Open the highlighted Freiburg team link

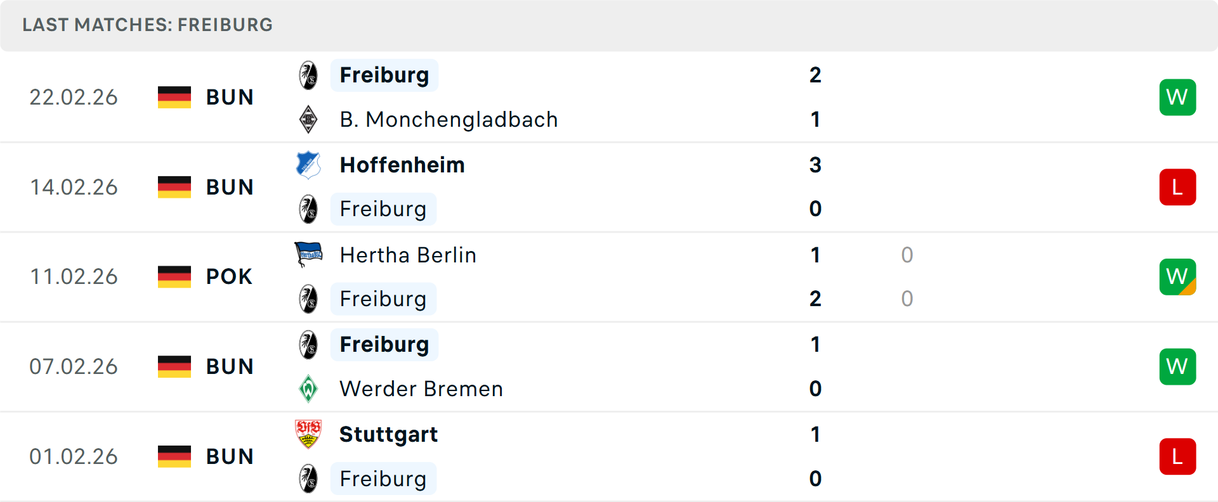tap(384, 75)
